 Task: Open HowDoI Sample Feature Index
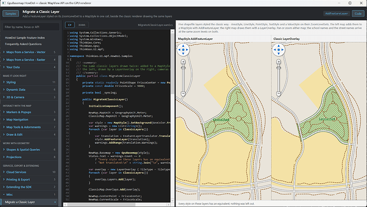(25, 37)
